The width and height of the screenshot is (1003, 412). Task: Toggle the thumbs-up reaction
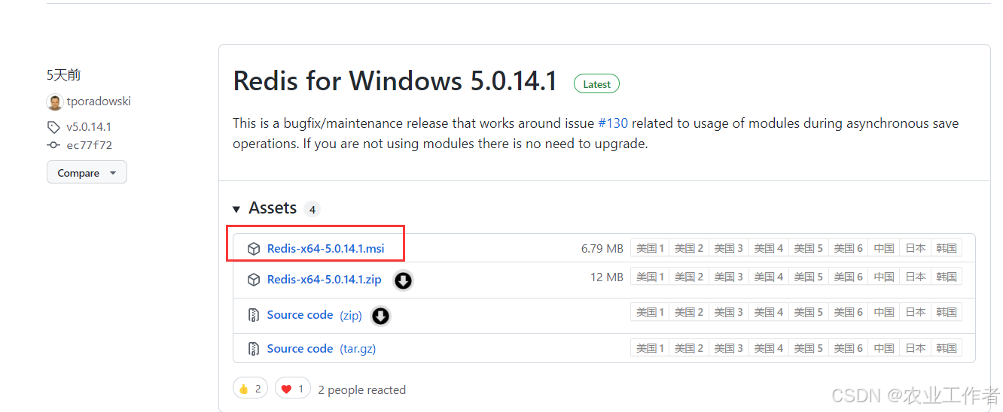pyautogui.click(x=250, y=389)
